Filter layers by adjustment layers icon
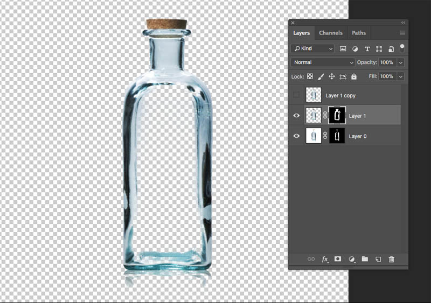 click(x=355, y=49)
